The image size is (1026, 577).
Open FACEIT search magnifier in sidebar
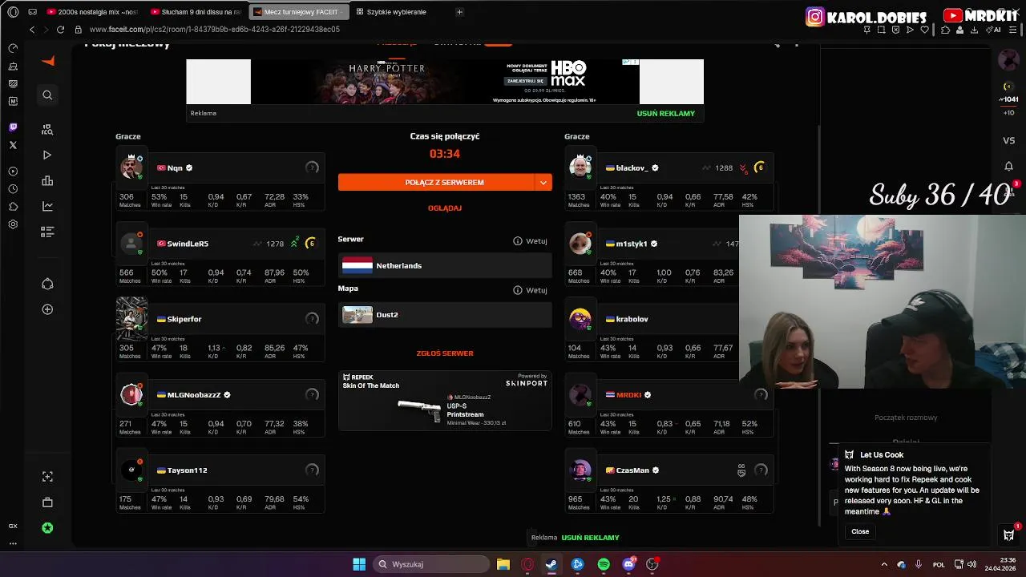pyautogui.click(x=47, y=95)
